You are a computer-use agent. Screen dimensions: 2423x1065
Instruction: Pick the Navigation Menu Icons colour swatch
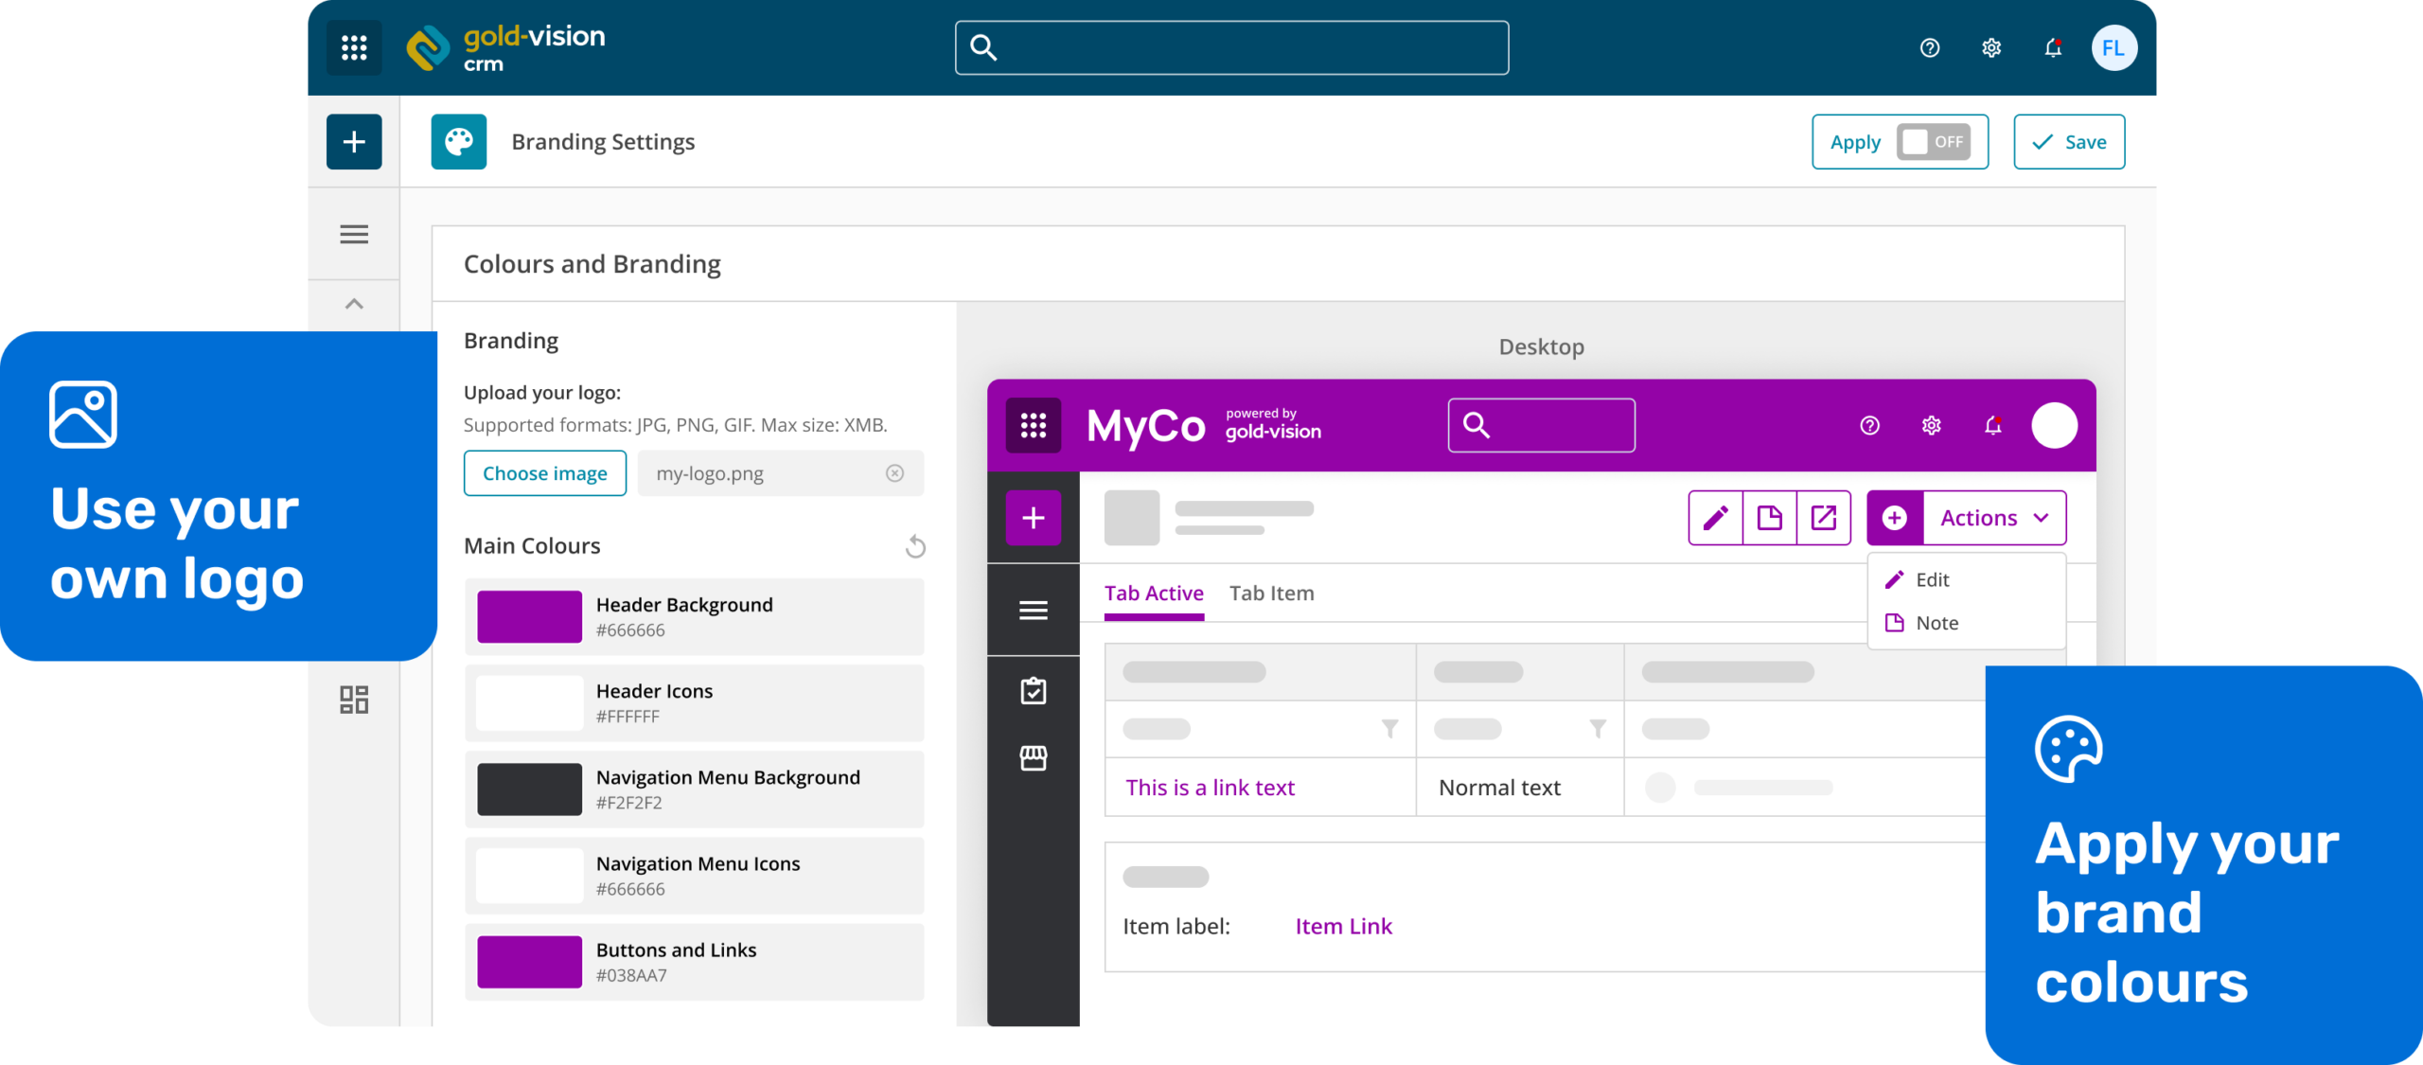(530, 876)
